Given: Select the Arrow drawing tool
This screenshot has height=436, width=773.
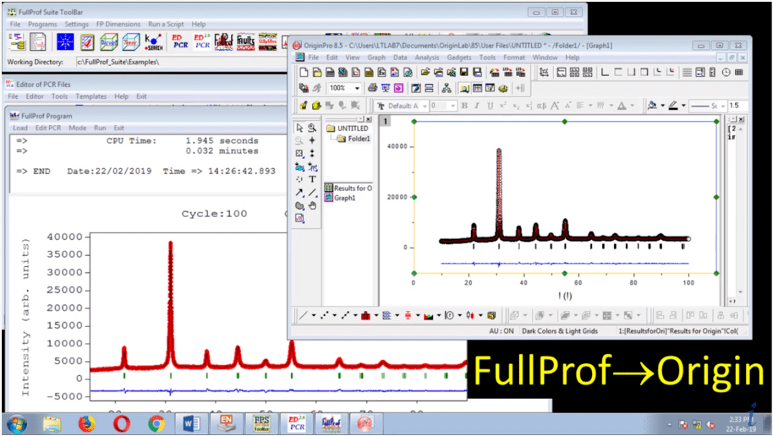Looking at the screenshot, I should pyautogui.click(x=299, y=192).
